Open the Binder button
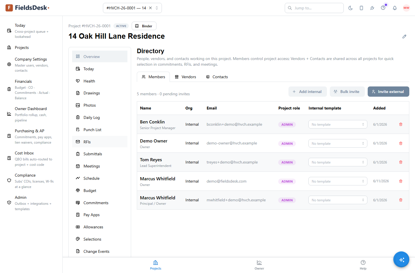415x273 pixels. pos(144,26)
